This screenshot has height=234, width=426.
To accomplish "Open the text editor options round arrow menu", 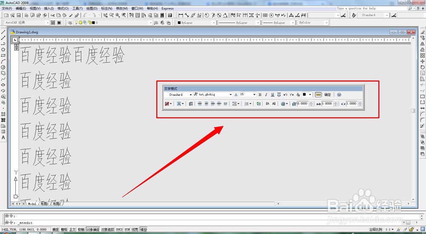I will point(339,95).
